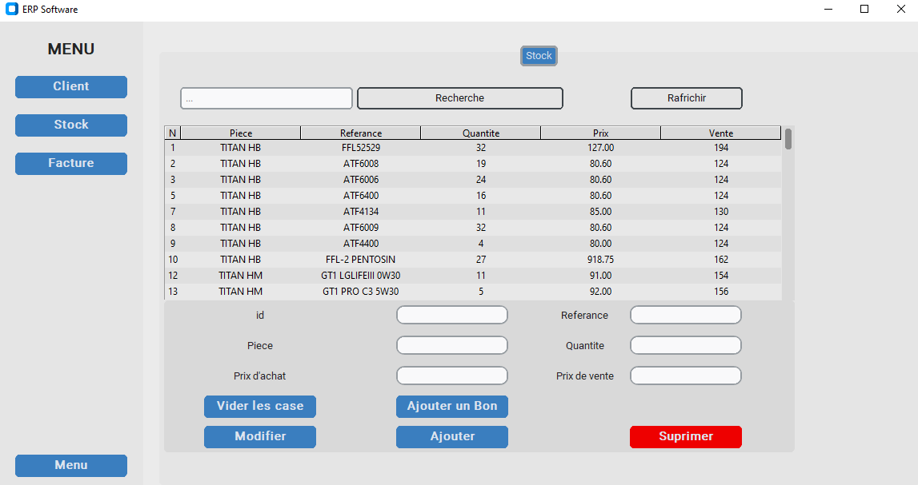
Task: Open the Facture section
Action: click(70, 163)
